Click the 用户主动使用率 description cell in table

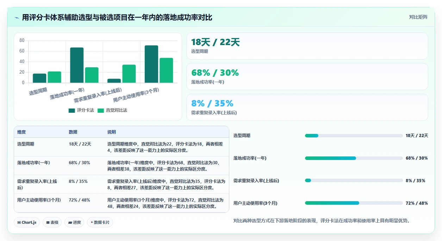point(166,203)
